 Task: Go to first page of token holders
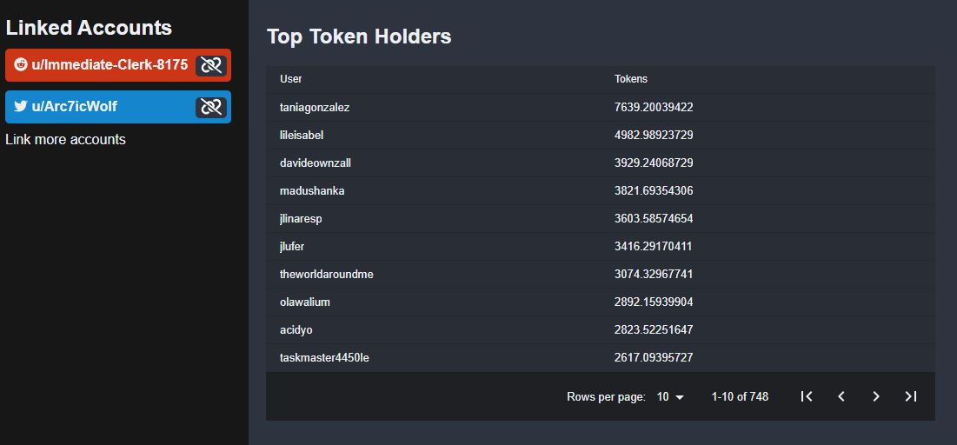coord(807,397)
